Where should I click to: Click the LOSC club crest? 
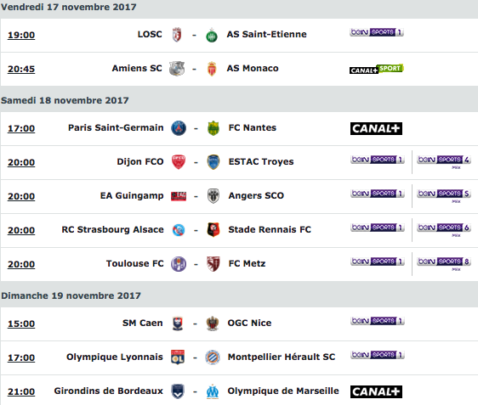point(177,35)
